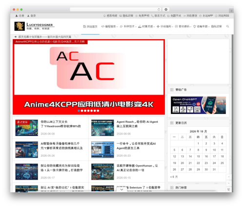Screen dimensions: 244x207
Task: Open the site search magnifier icon
Action: click(227, 26)
